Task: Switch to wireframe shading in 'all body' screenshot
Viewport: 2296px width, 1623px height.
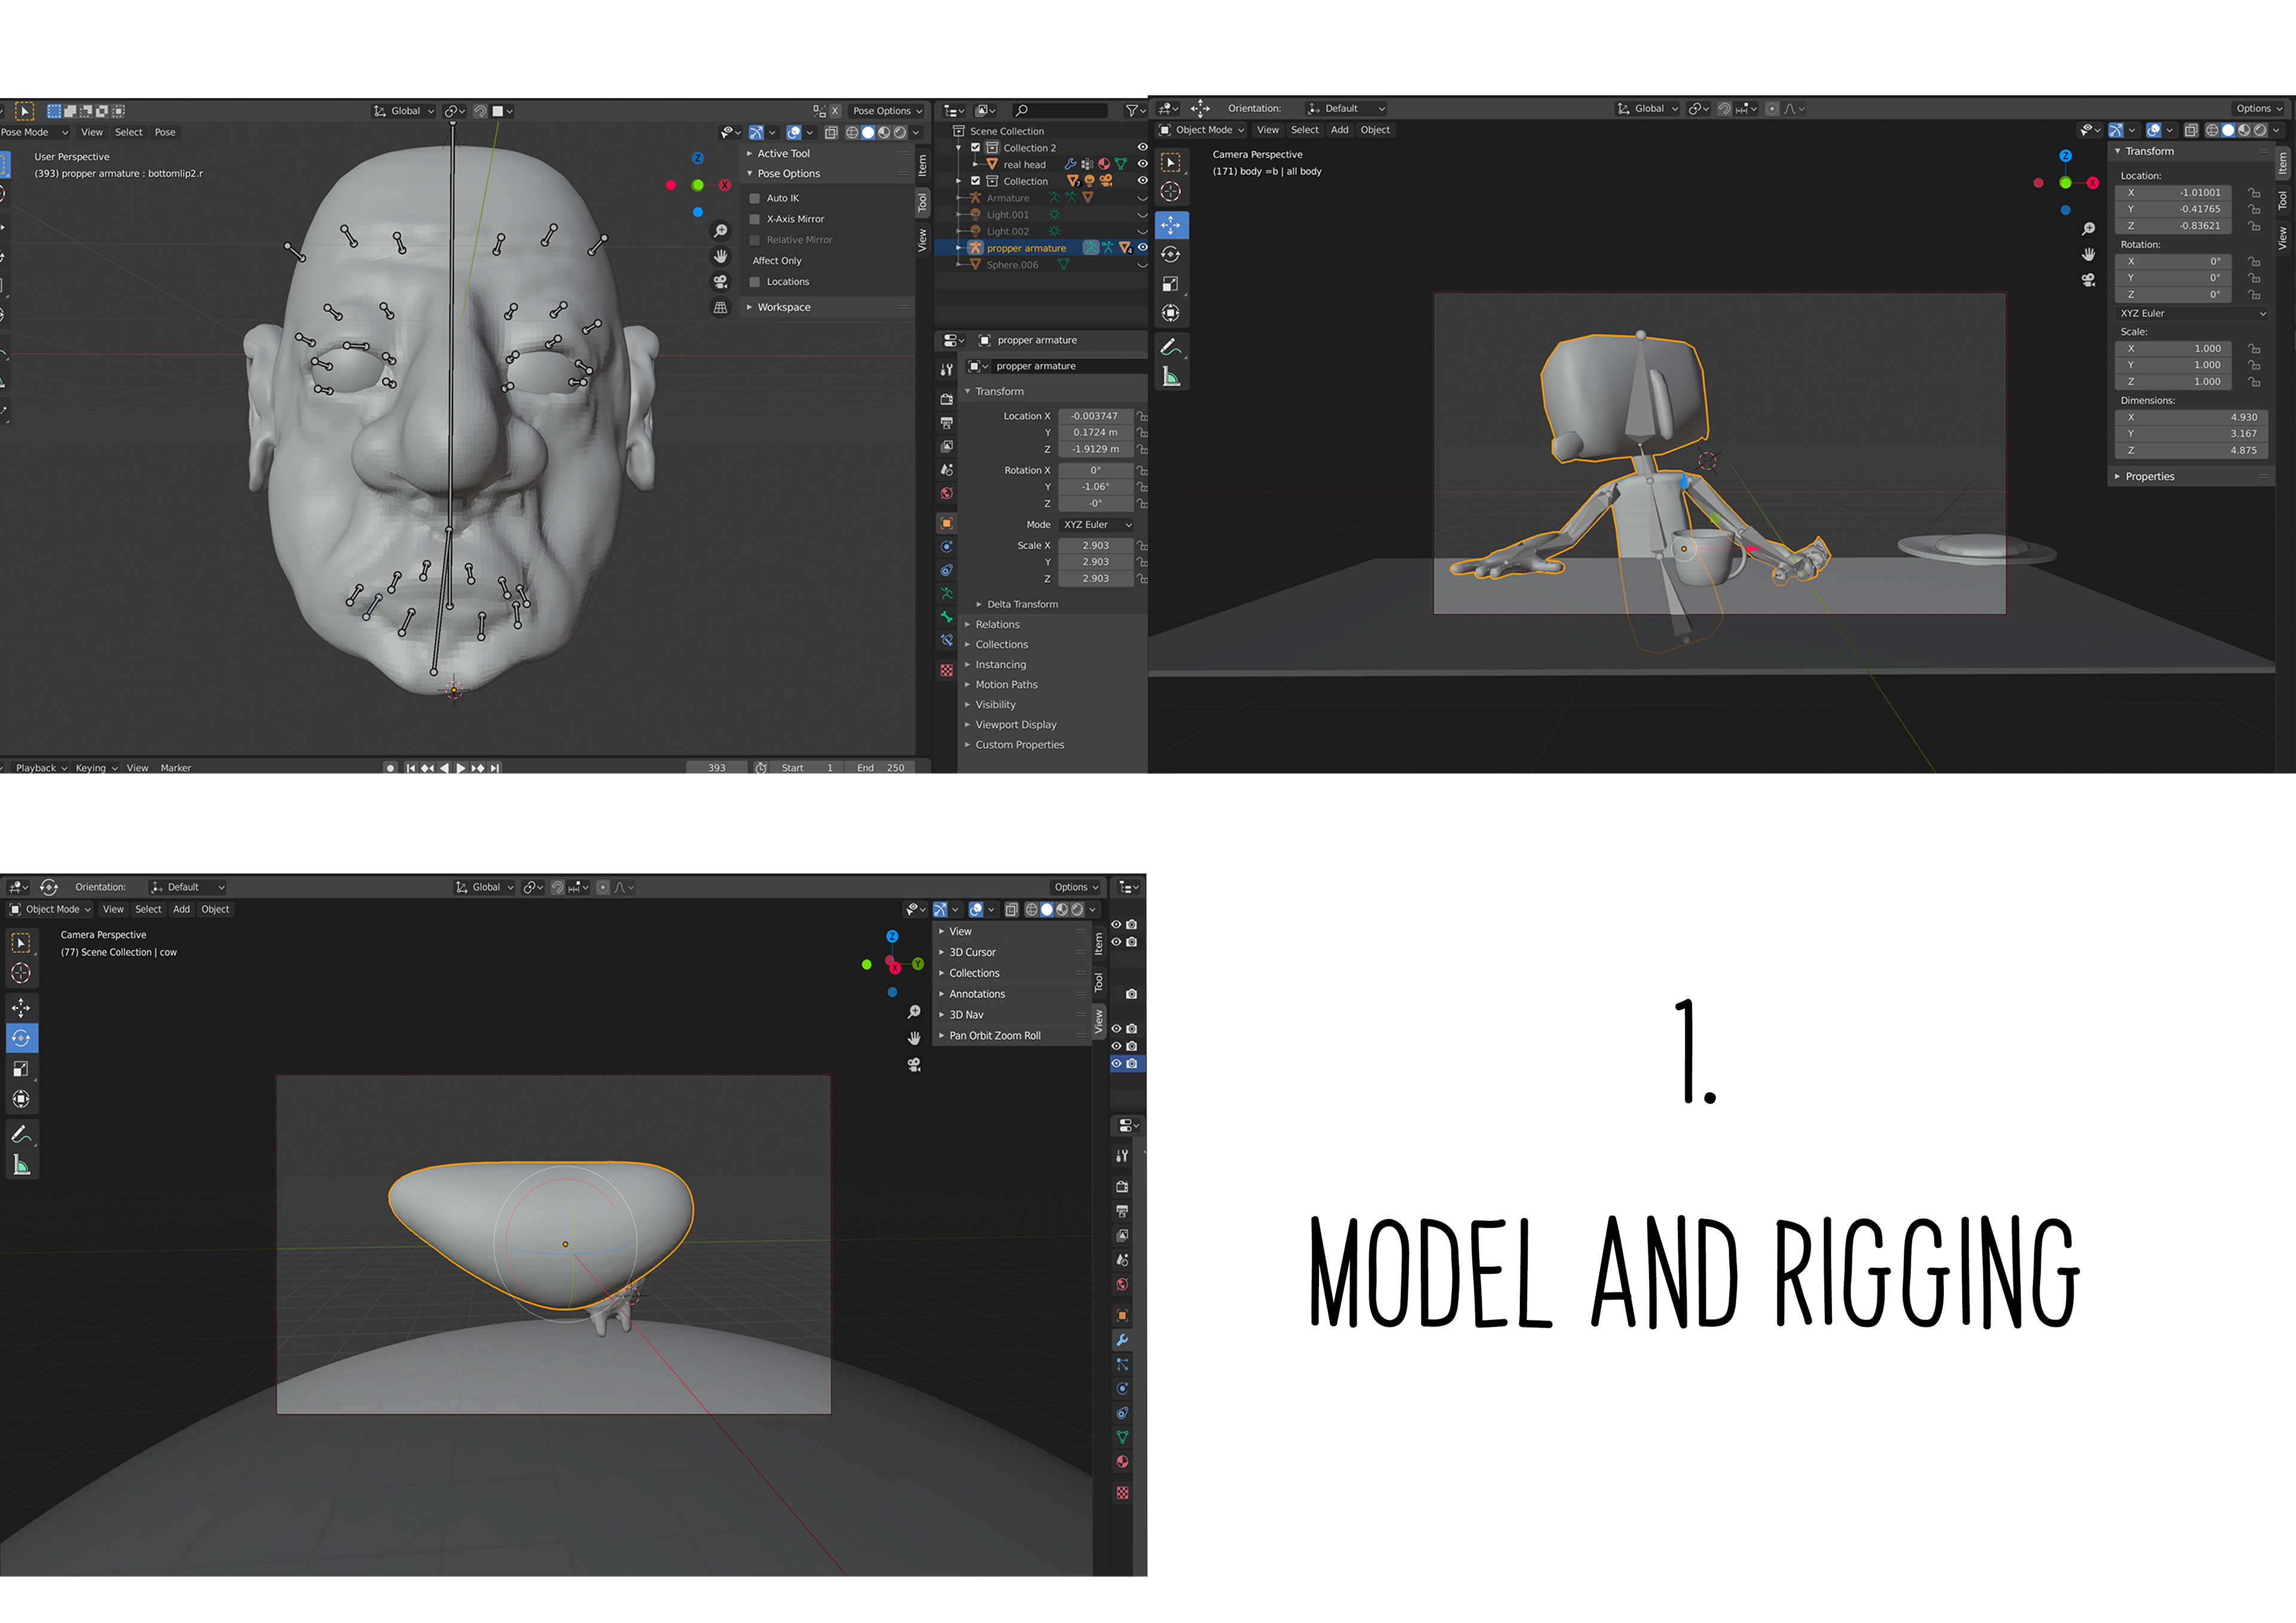Action: click(x=2212, y=130)
